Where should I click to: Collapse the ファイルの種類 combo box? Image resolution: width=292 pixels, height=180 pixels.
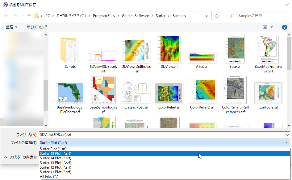click(287, 143)
